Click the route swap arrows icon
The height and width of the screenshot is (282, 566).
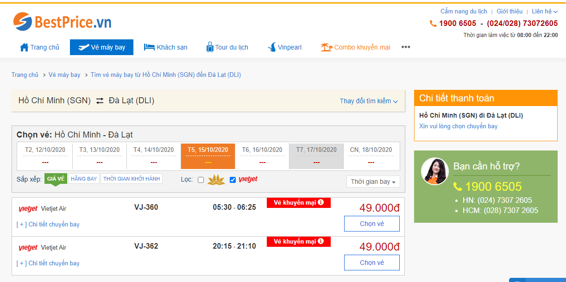(x=100, y=100)
